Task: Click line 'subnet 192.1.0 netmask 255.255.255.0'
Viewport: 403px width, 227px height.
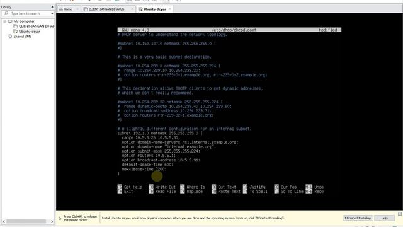Action: [160, 133]
